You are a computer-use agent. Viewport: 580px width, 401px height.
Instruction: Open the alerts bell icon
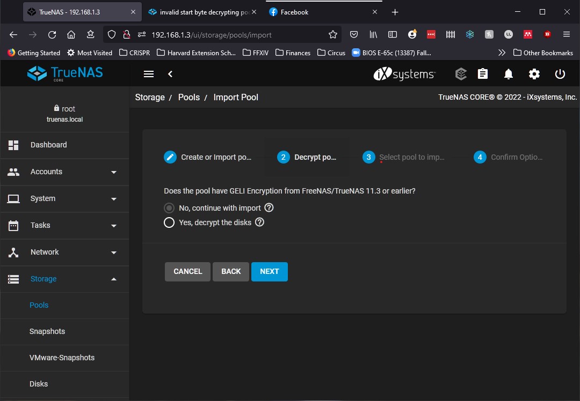[509, 74]
